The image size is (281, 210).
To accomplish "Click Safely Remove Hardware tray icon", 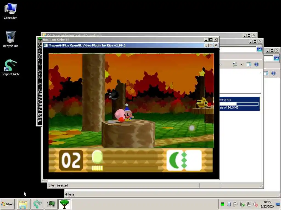I will (242, 204).
